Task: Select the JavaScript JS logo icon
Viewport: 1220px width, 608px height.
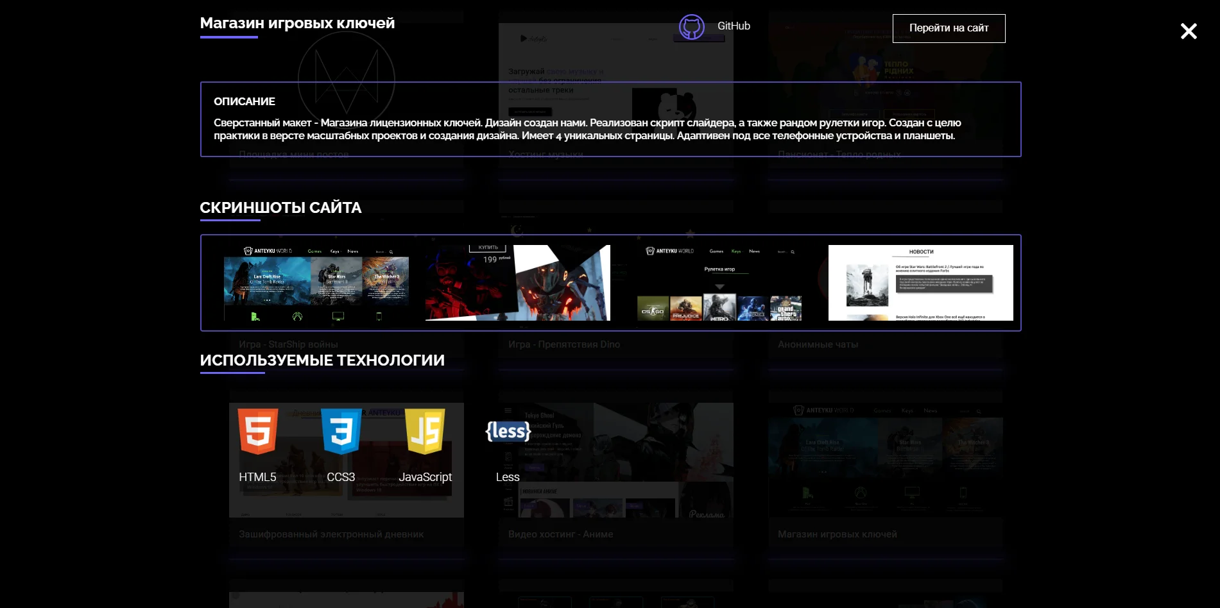Action: pos(425,431)
